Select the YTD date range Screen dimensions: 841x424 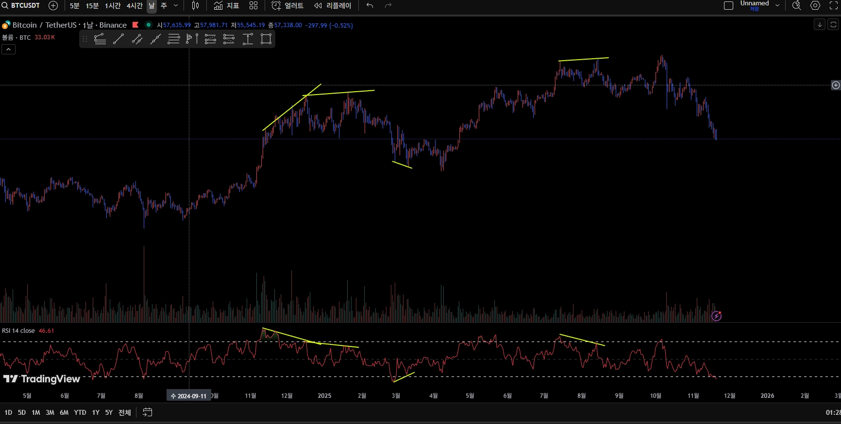80,412
